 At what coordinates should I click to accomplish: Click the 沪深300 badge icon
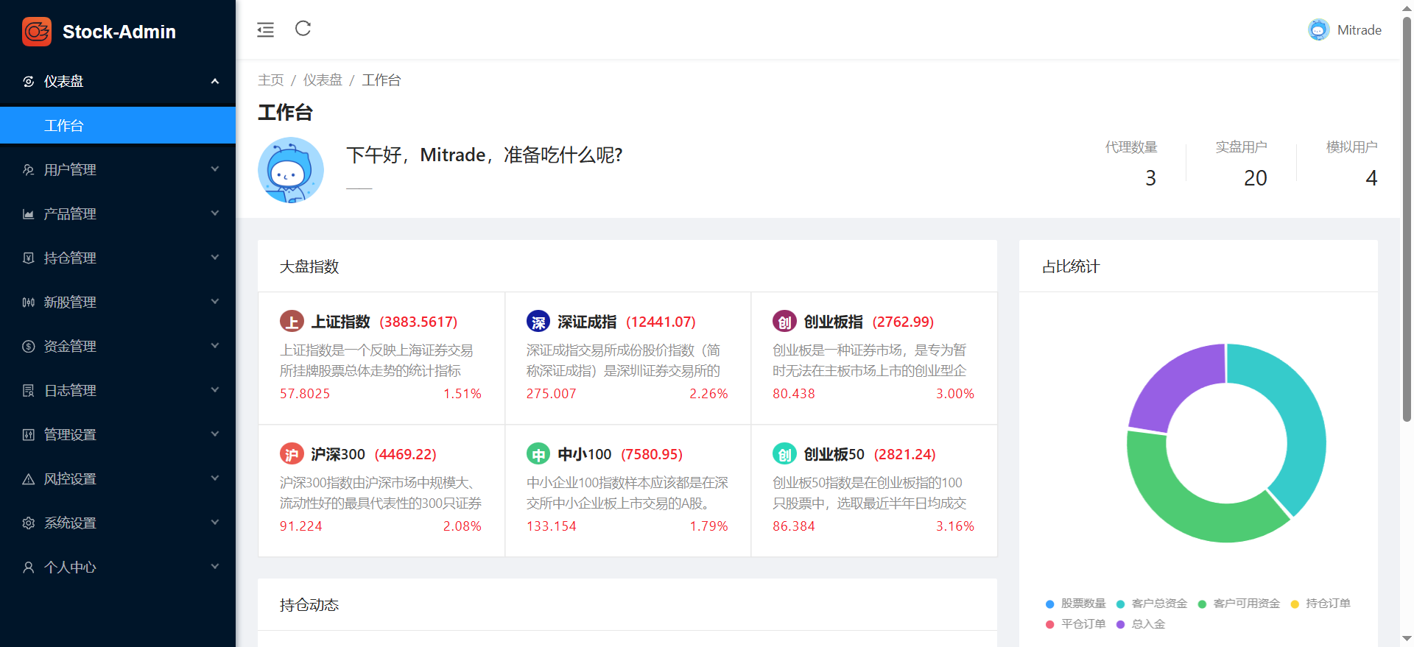click(x=292, y=454)
